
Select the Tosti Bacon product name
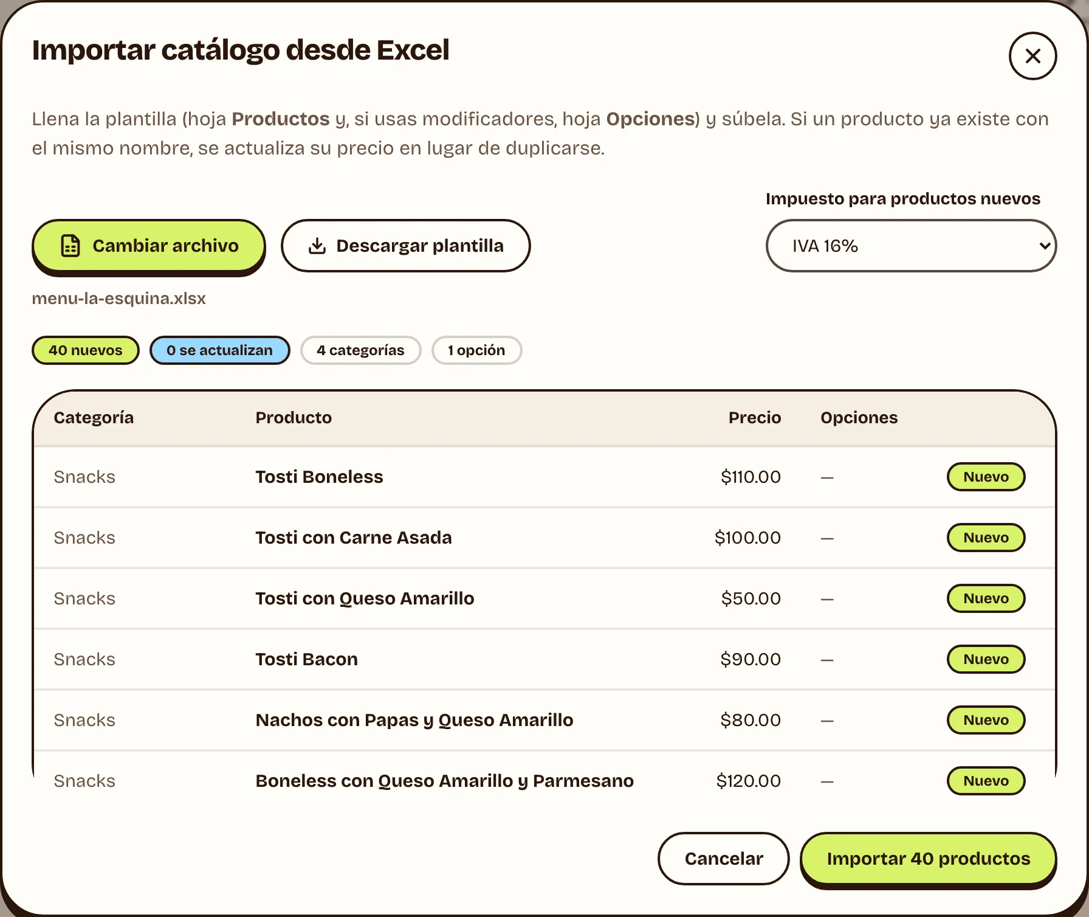306,659
